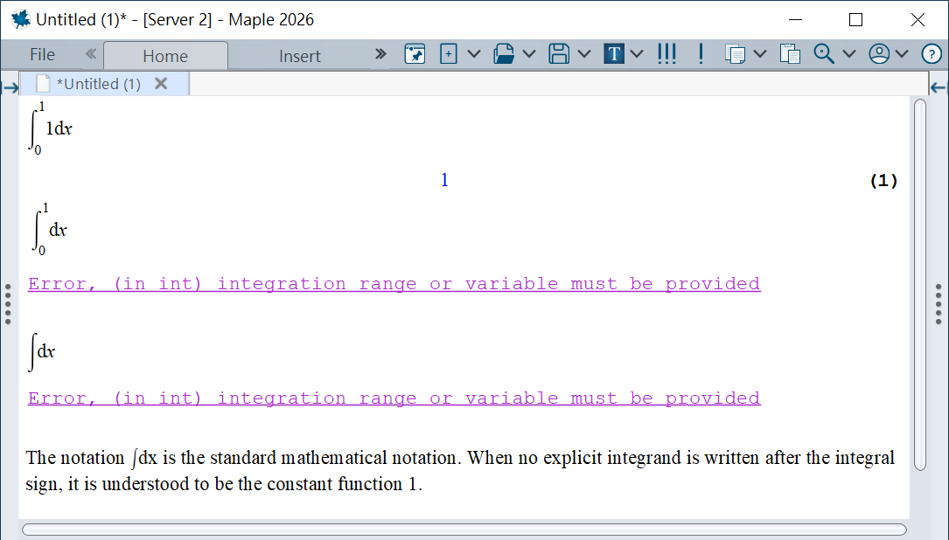Expand the zoom magnifier dropdown arrow

click(848, 54)
